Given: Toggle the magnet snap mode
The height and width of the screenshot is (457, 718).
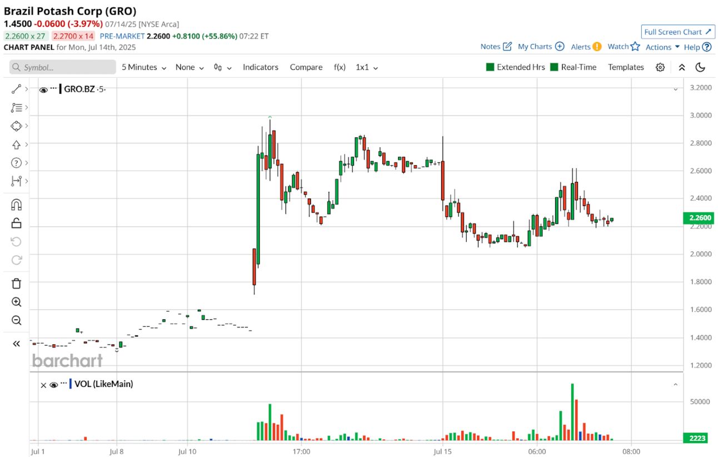Looking at the screenshot, I should click(x=16, y=205).
